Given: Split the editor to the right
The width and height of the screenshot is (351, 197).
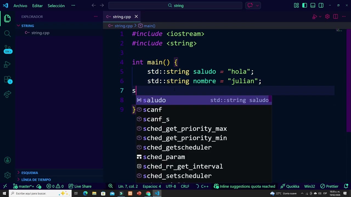Looking at the screenshot, I should click(x=335, y=17).
